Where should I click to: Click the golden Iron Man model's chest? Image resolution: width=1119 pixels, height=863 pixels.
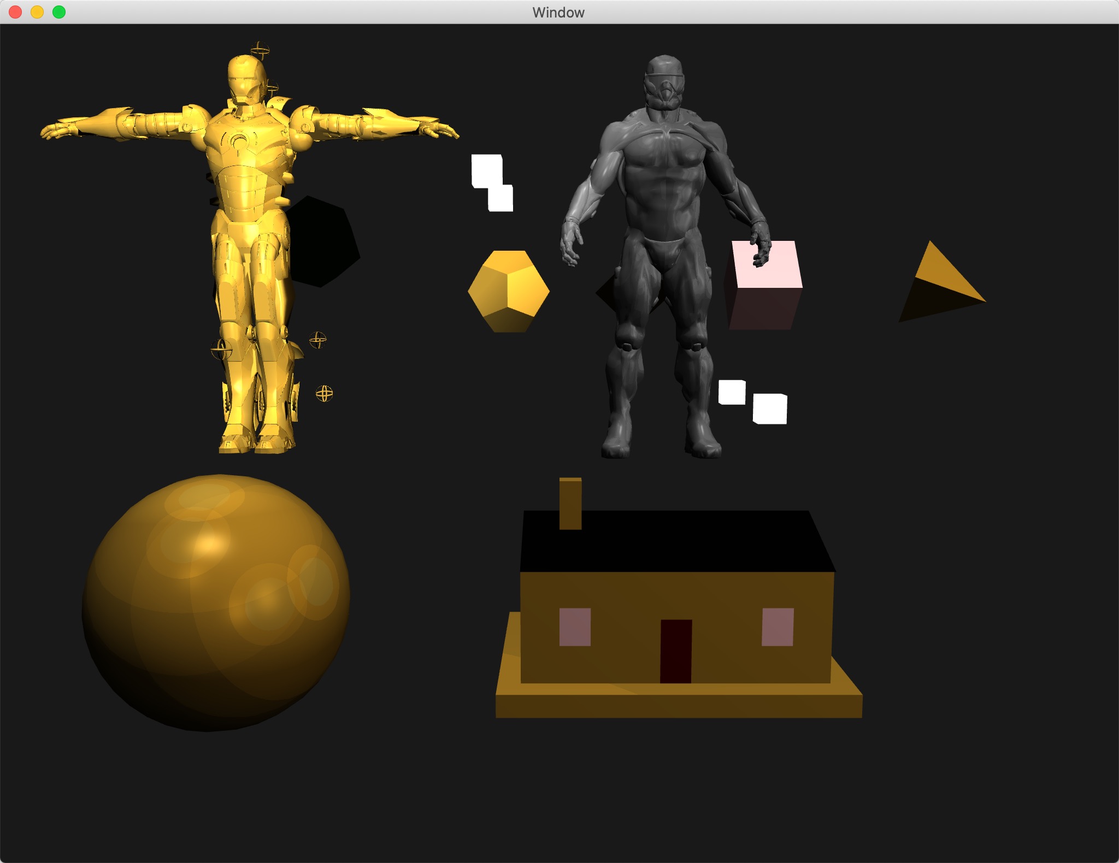[243, 143]
